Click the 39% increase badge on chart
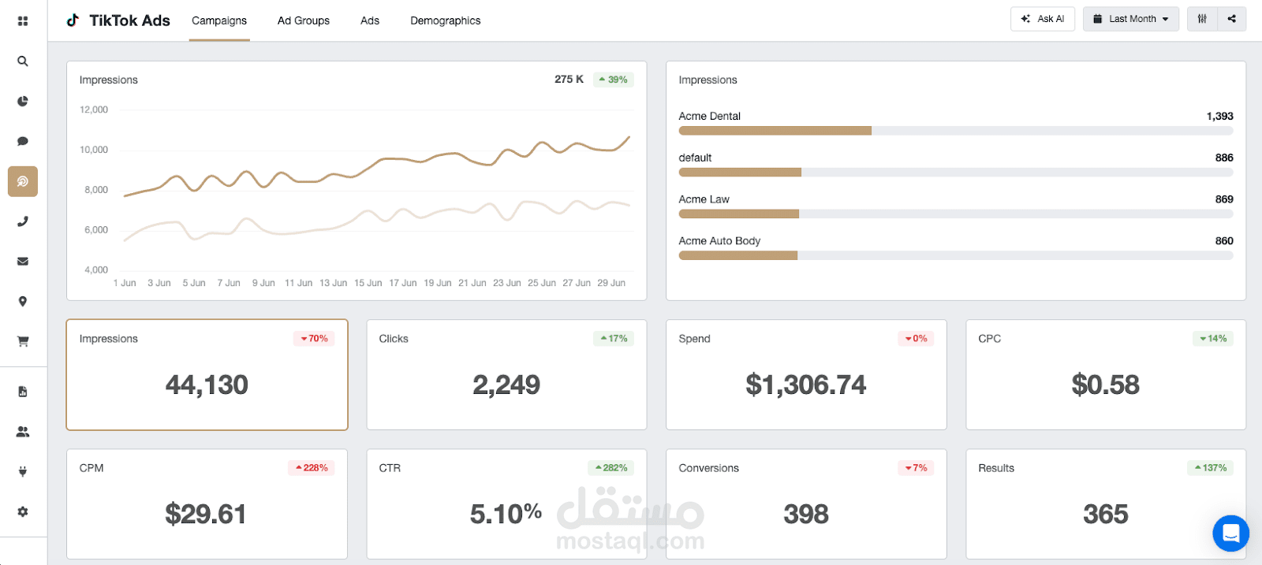The width and height of the screenshot is (1262, 565). click(x=614, y=80)
